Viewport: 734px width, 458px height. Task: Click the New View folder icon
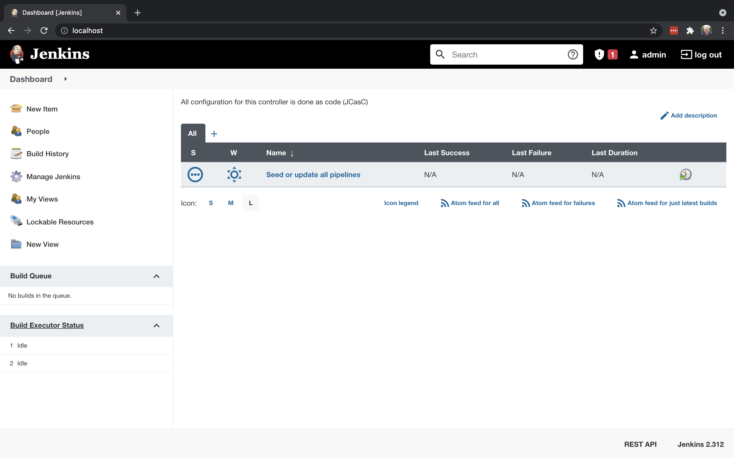pos(16,244)
